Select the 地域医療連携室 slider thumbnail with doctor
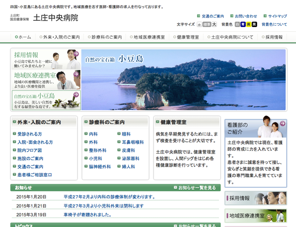 point(46,80)
